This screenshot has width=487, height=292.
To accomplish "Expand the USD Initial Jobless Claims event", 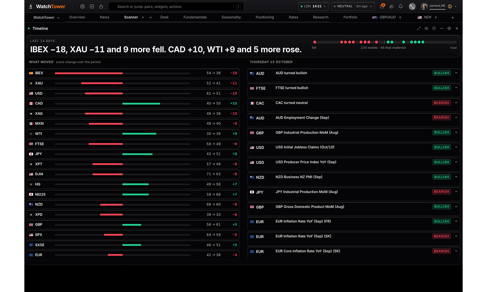I will coord(456,147).
